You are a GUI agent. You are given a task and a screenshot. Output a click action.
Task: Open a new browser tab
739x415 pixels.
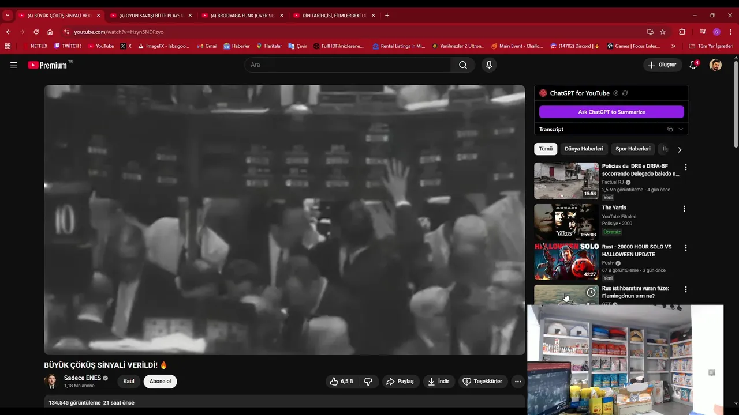click(387, 16)
